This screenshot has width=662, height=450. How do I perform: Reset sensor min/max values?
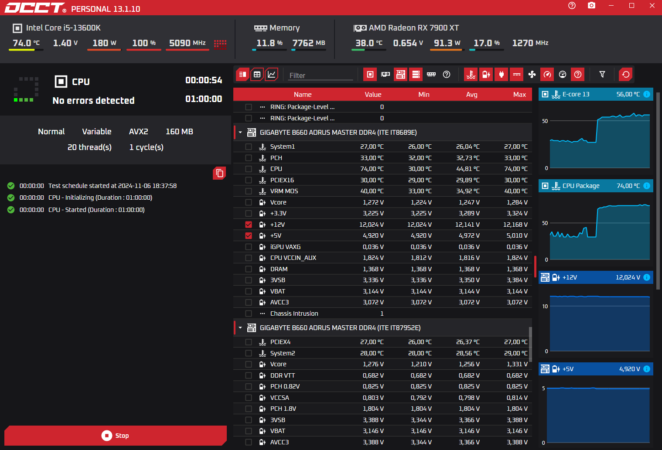tap(626, 75)
